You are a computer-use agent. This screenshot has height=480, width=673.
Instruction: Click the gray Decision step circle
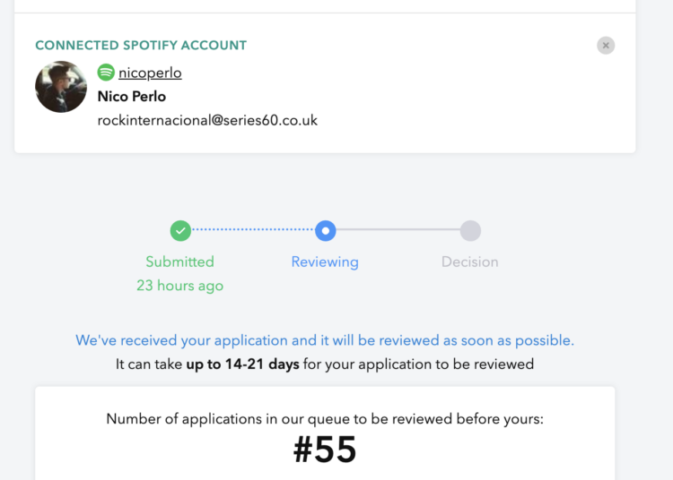(470, 231)
